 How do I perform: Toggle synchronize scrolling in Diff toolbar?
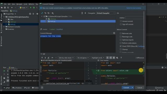pyautogui.click(x=111, y=58)
